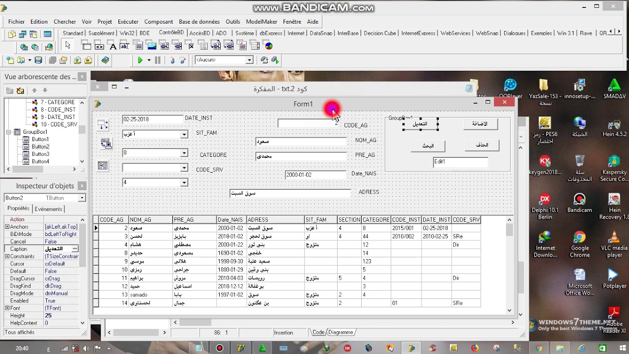Image resolution: width=629 pixels, height=354 pixels.
Task: Switch to the Evénements tab in the inspector
Action: 48,209
